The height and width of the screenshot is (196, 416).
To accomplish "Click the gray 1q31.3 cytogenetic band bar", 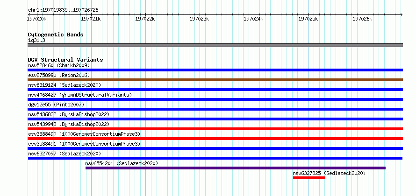I will (215, 45).
